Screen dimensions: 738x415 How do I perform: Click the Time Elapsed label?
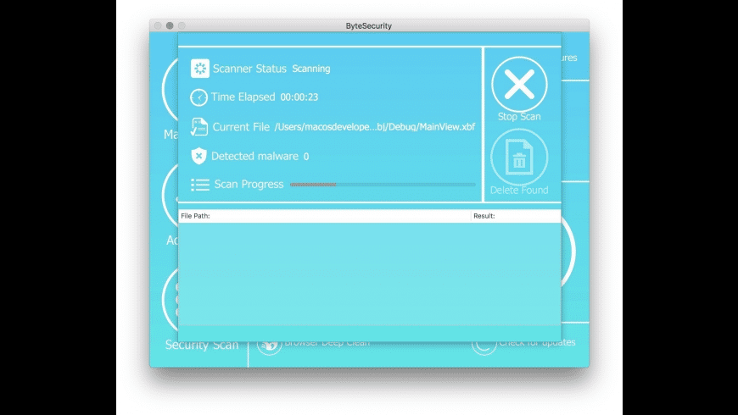click(243, 97)
